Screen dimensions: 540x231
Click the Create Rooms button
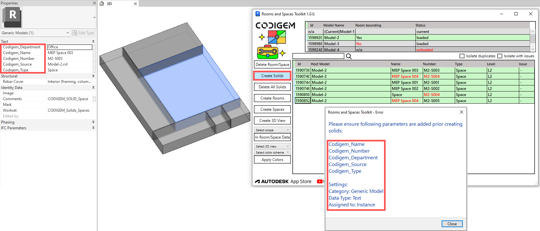click(x=273, y=98)
